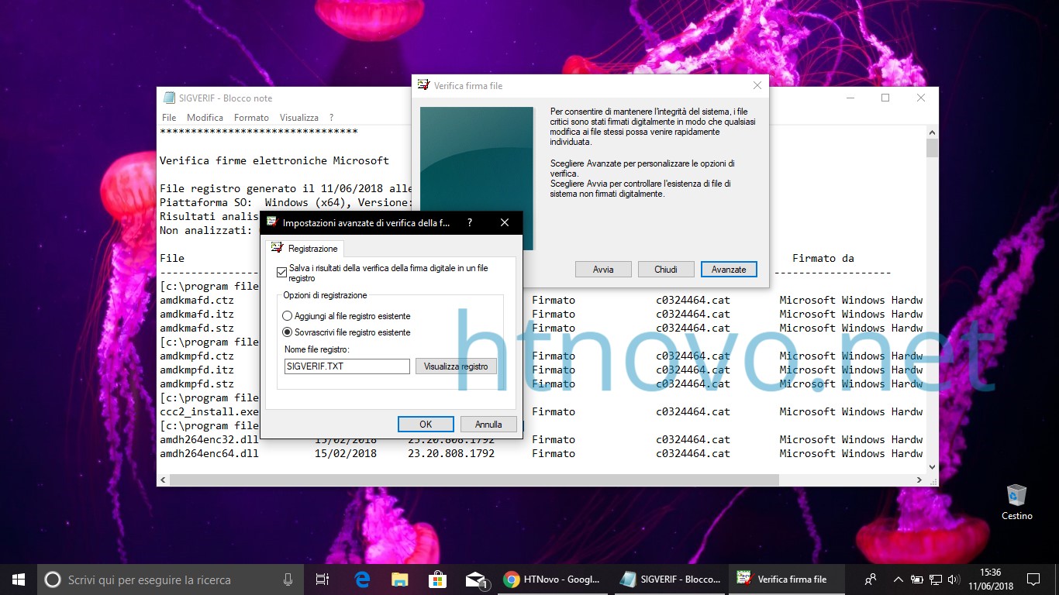Open Microsoft Store from the taskbar
1059x595 pixels.
click(x=438, y=579)
